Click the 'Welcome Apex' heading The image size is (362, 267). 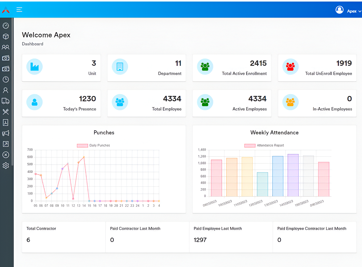coord(46,35)
